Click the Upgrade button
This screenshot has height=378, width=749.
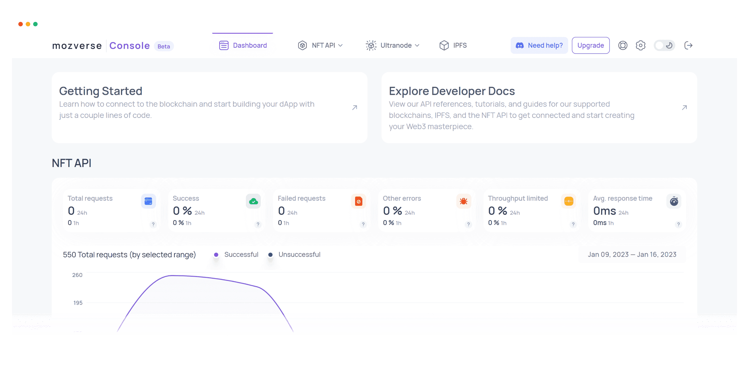pos(591,45)
